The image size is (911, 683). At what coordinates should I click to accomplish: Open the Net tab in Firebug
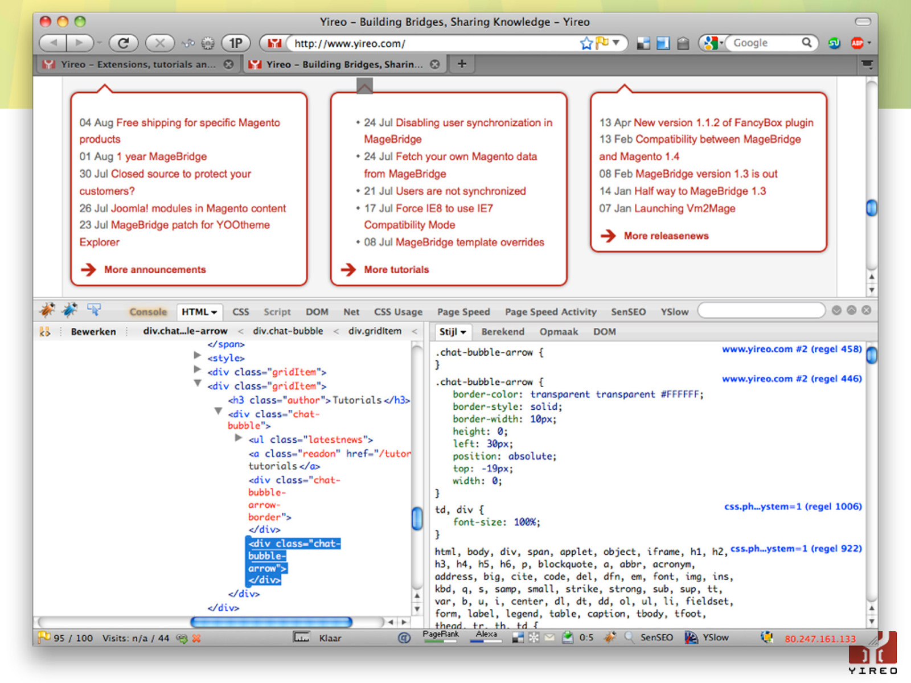(x=351, y=312)
